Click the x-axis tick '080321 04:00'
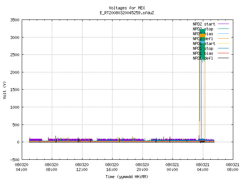The height and width of the screenshot is (180, 240). point(202,167)
